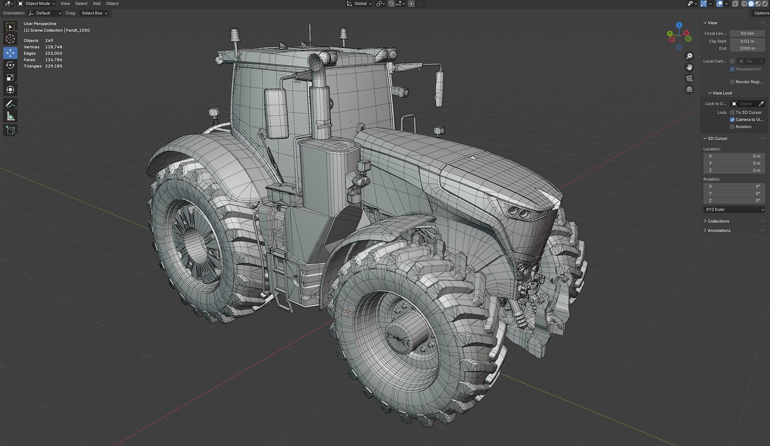Open the Add menu
Viewport: 770px width, 446px height.
click(97, 4)
